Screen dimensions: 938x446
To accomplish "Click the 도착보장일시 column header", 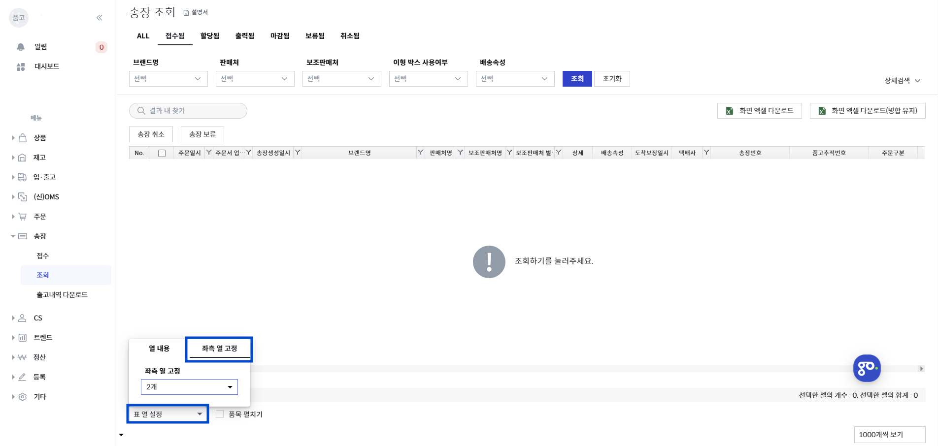I will (x=652, y=153).
